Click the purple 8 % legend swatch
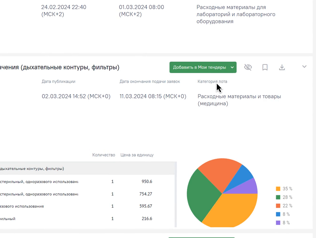The image size is (316, 238). 278,223
